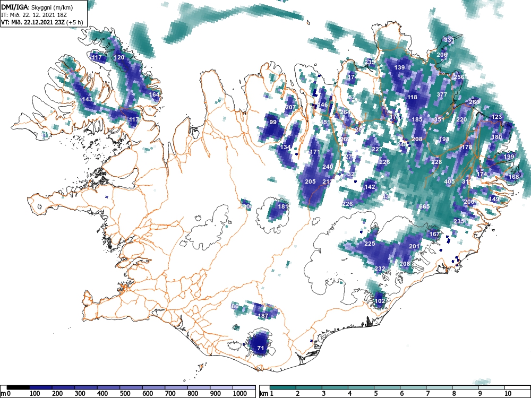Screen dimensions: 531x398
Task: Click the visibility value '71' on the map
Action: click(260, 348)
